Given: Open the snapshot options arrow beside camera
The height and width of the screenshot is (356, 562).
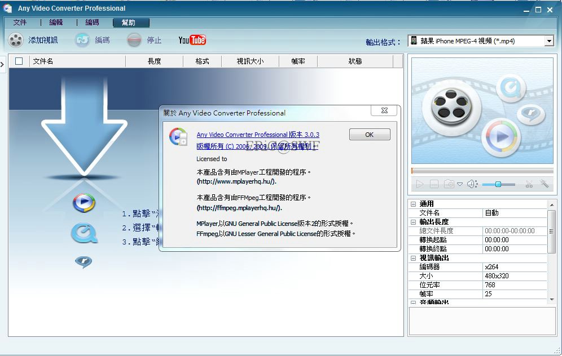Looking at the screenshot, I should pos(459,184).
